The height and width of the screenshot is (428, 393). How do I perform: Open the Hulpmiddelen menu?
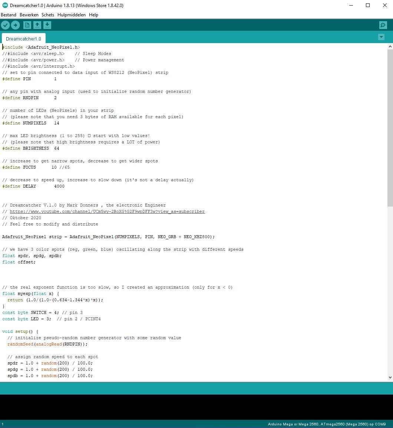(71, 15)
